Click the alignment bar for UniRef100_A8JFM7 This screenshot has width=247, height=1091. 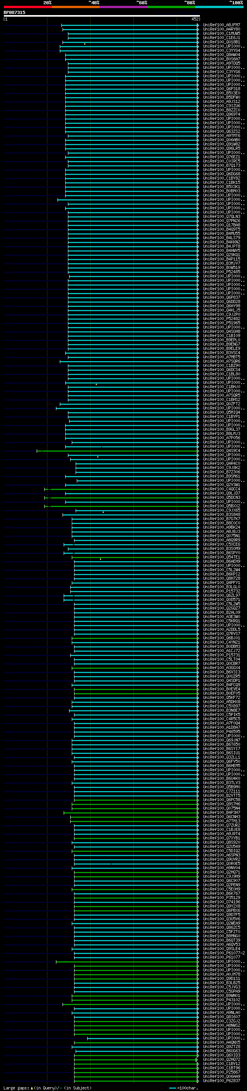[x=130, y=25]
